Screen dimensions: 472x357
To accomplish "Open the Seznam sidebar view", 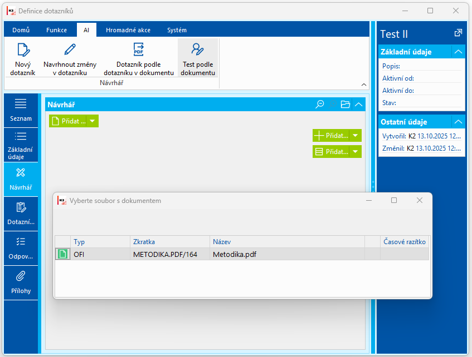I will 21,110.
